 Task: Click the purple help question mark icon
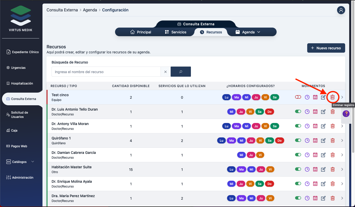coord(346,114)
